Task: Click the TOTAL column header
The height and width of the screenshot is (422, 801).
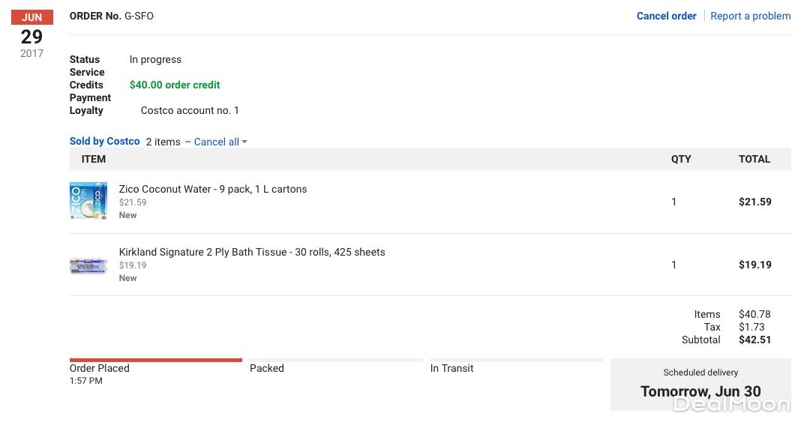Action: click(x=754, y=159)
